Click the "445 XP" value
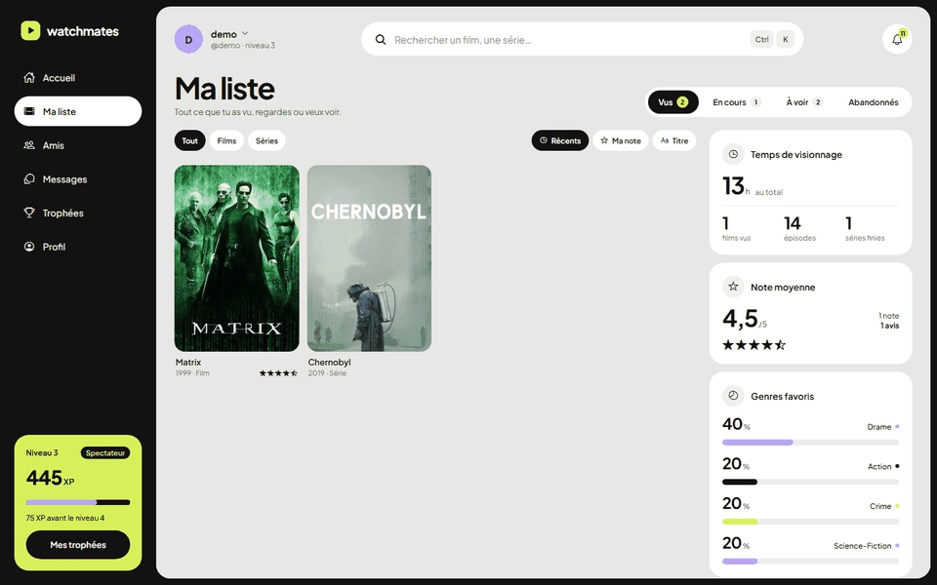Screen dimensions: 937x585 click(50, 478)
